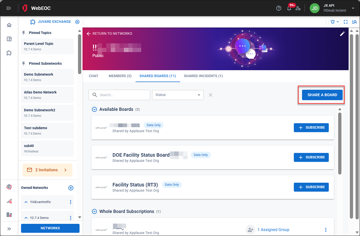This screenshot has height=236, width=360.
Task: Collapse the Available Boards section
Action: coord(94,110)
